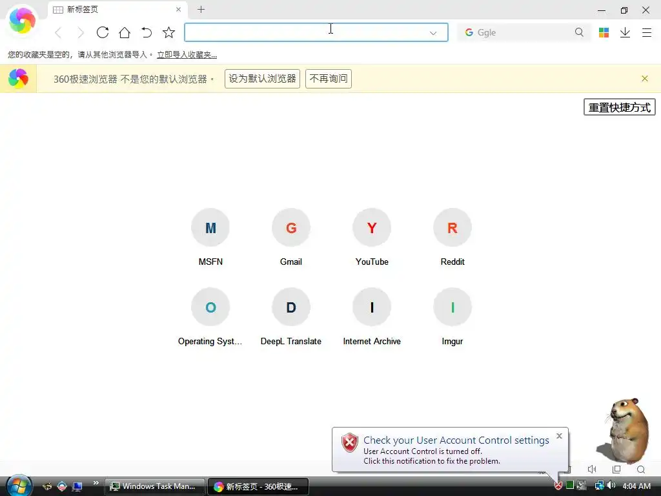661x496 pixels.
Task: Open the home page icon
Action: pos(125,32)
